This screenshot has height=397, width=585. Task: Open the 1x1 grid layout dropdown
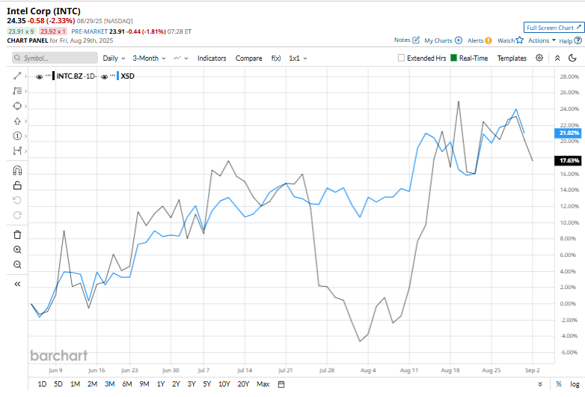(298, 58)
